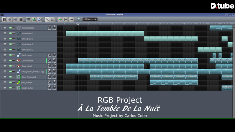Toggle auto-scrolling green arrow button
This screenshot has width=235, height=132.
[x=60, y=19]
